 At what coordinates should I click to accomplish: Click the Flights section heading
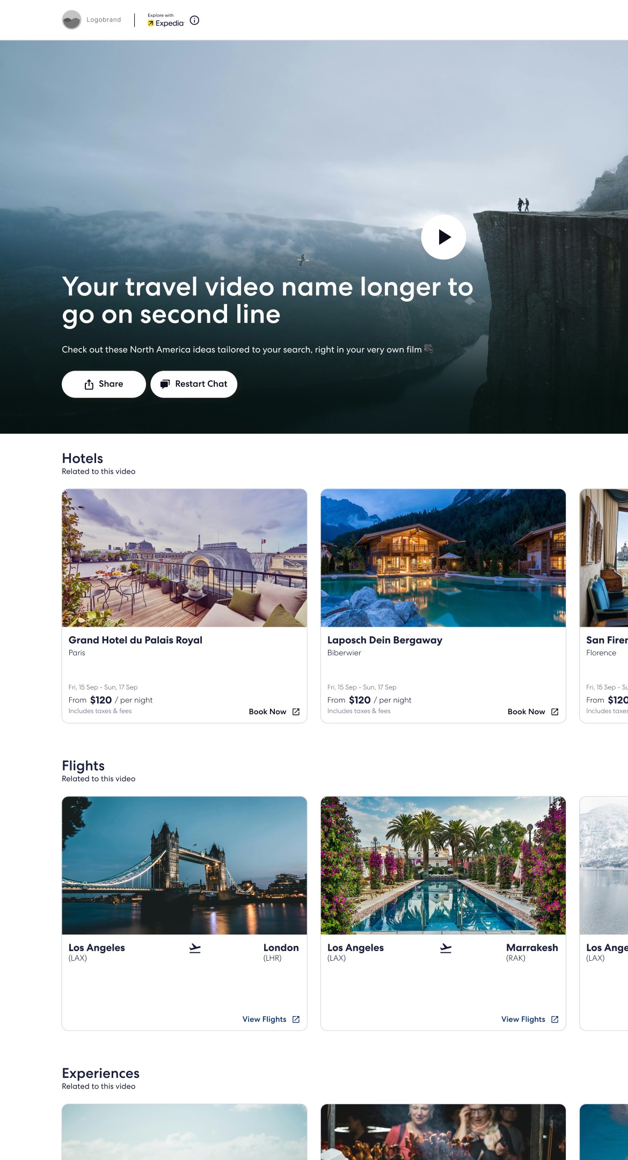[83, 766]
